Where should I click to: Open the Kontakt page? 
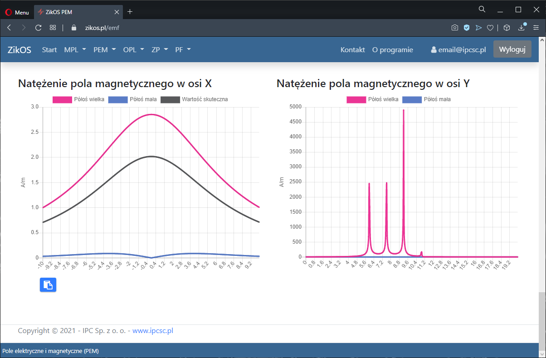(x=352, y=50)
